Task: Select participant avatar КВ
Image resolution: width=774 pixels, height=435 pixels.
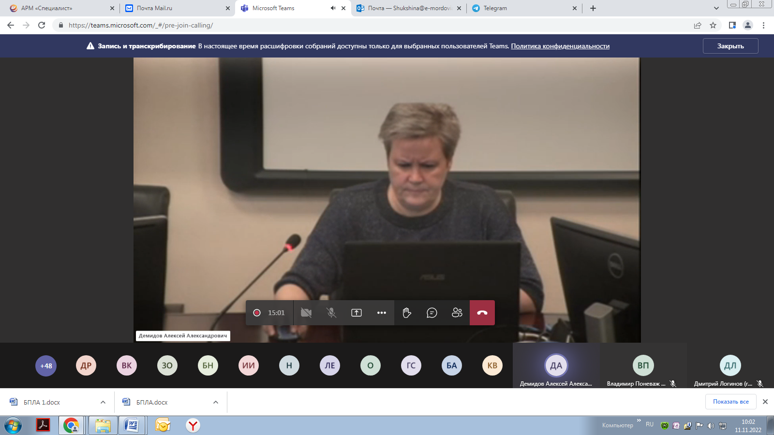Action: tap(492, 365)
